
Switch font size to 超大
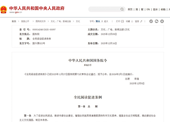[x=106, y=21]
